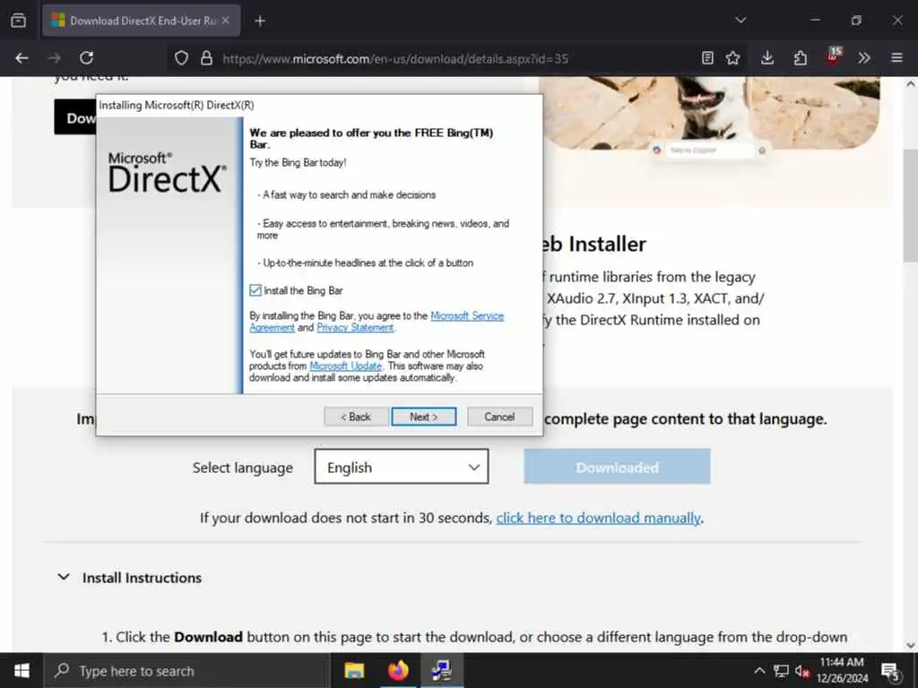Uncheck the Install the Bing Bar checkbox
This screenshot has height=688, width=918.
tap(255, 290)
